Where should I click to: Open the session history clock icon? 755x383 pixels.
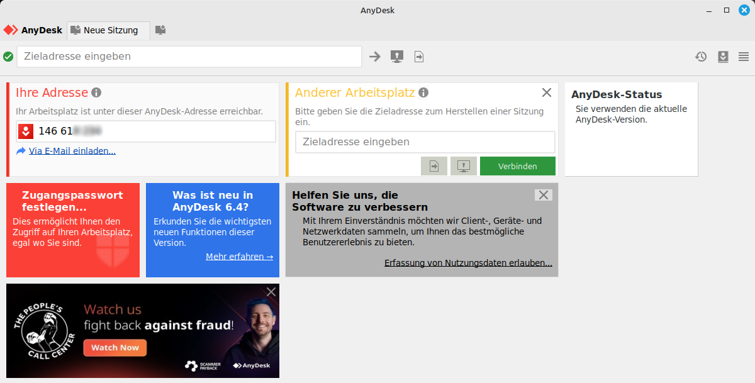coord(701,57)
